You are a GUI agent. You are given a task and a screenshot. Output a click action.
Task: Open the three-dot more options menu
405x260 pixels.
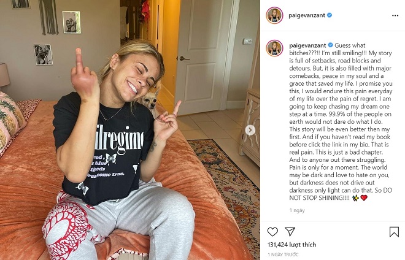(x=395, y=16)
